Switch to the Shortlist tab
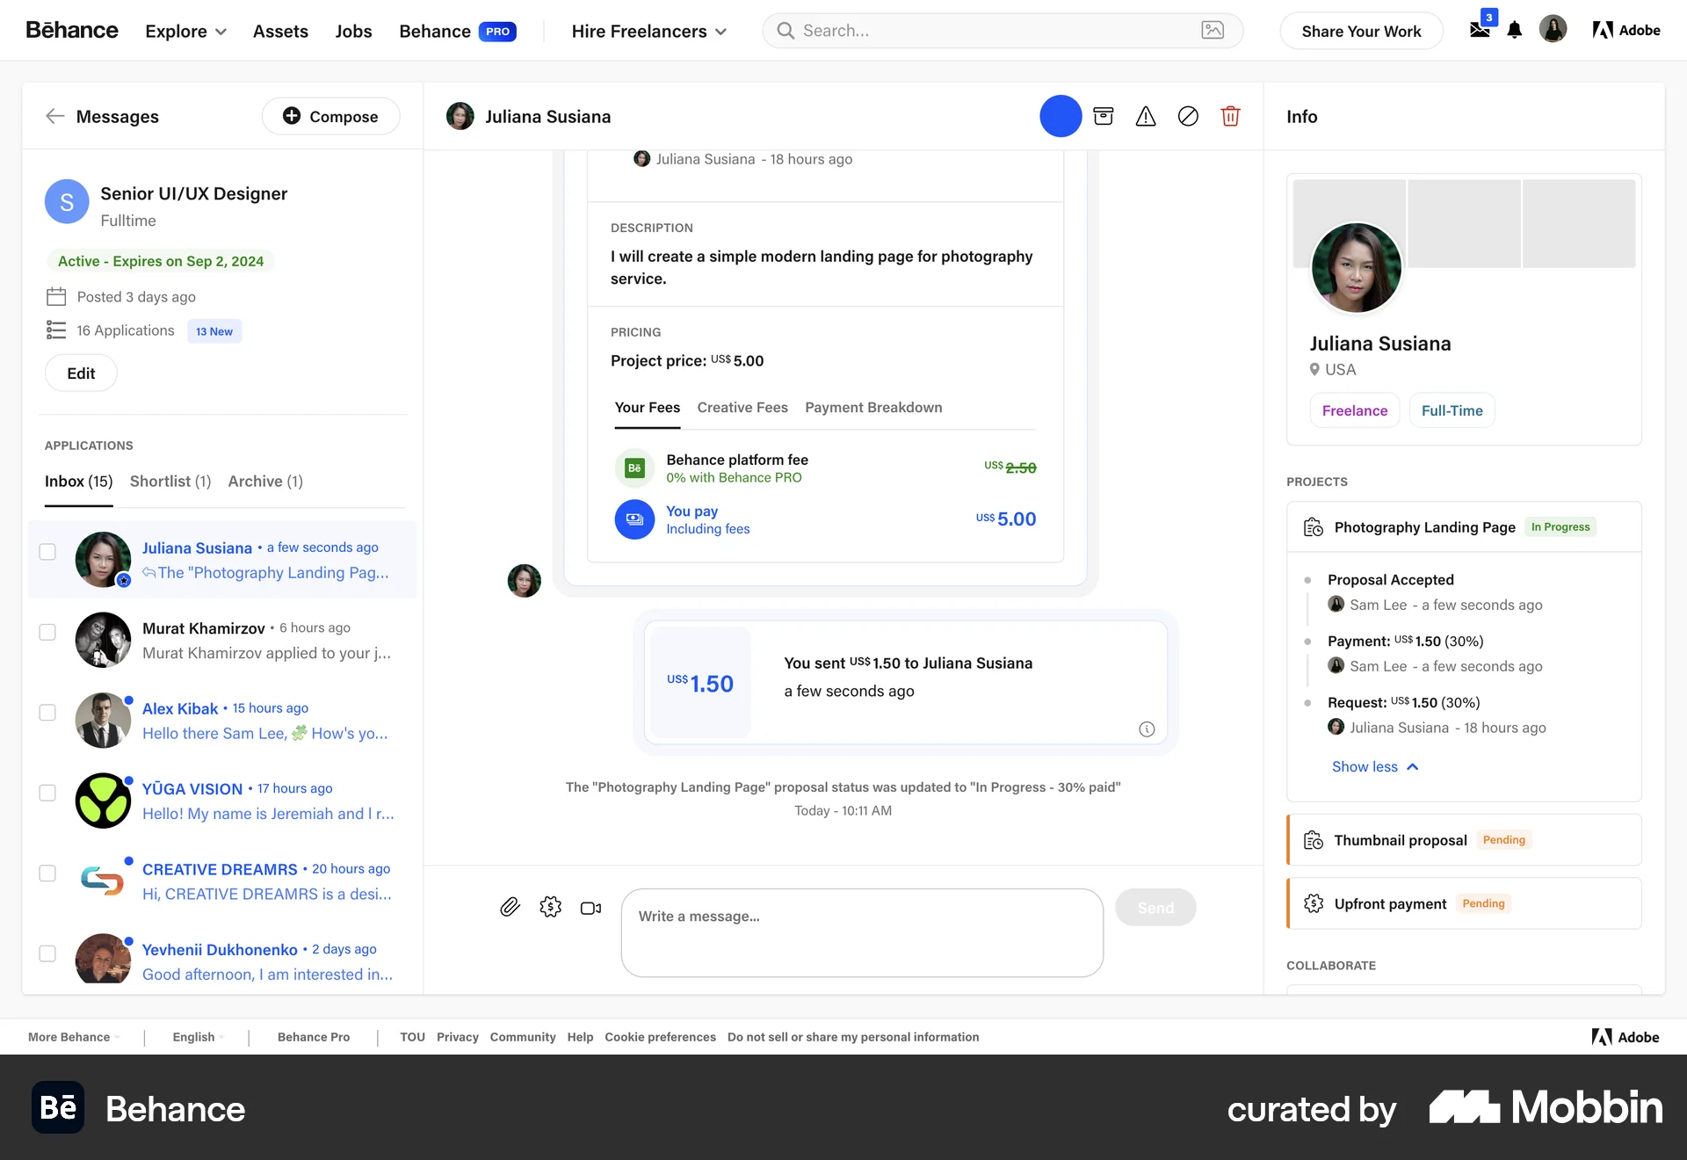Screen dimensions: 1687x1160 (170, 482)
